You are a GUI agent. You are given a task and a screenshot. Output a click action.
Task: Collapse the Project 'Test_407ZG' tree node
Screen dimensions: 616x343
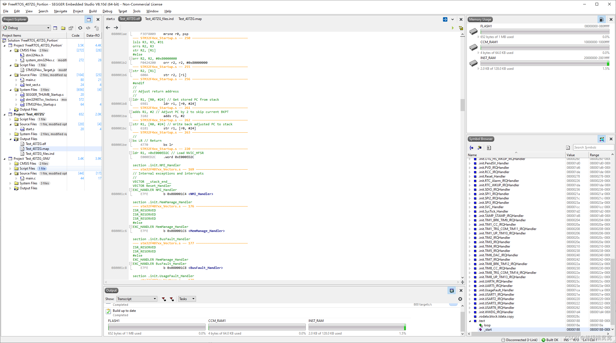point(4,114)
